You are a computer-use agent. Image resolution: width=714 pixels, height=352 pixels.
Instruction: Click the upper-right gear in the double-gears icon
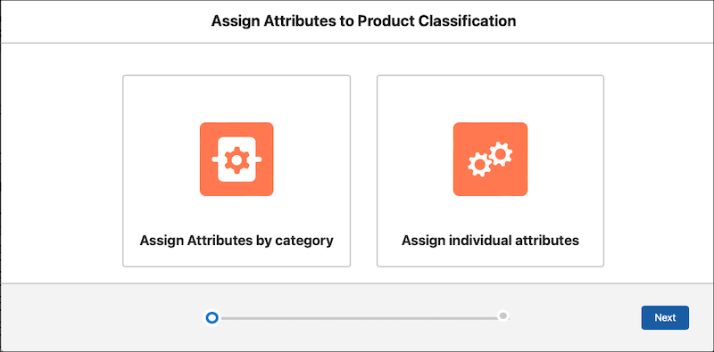click(x=501, y=153)
